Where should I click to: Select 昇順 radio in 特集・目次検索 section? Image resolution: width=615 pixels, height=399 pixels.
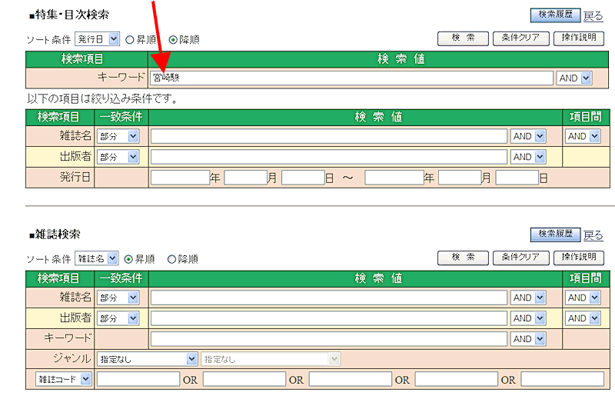click(130, 40)
